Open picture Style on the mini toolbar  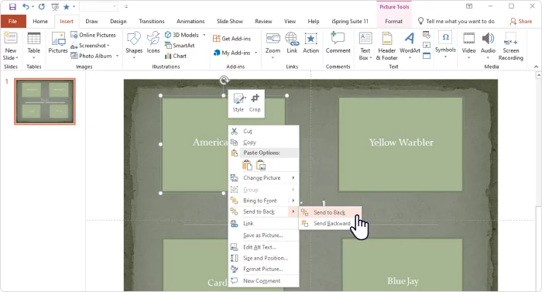[238, 103]
